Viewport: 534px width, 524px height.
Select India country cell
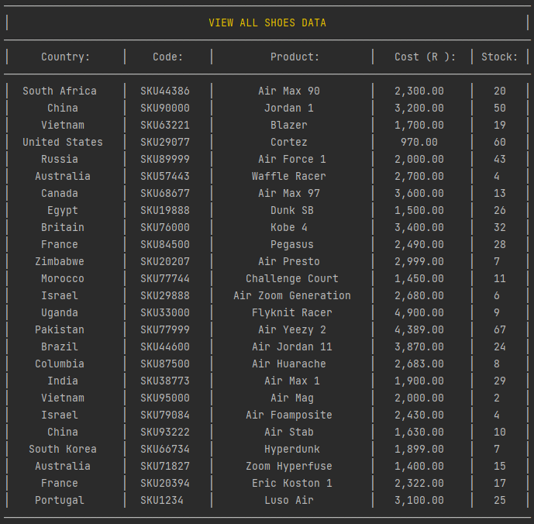click(63, 381)
